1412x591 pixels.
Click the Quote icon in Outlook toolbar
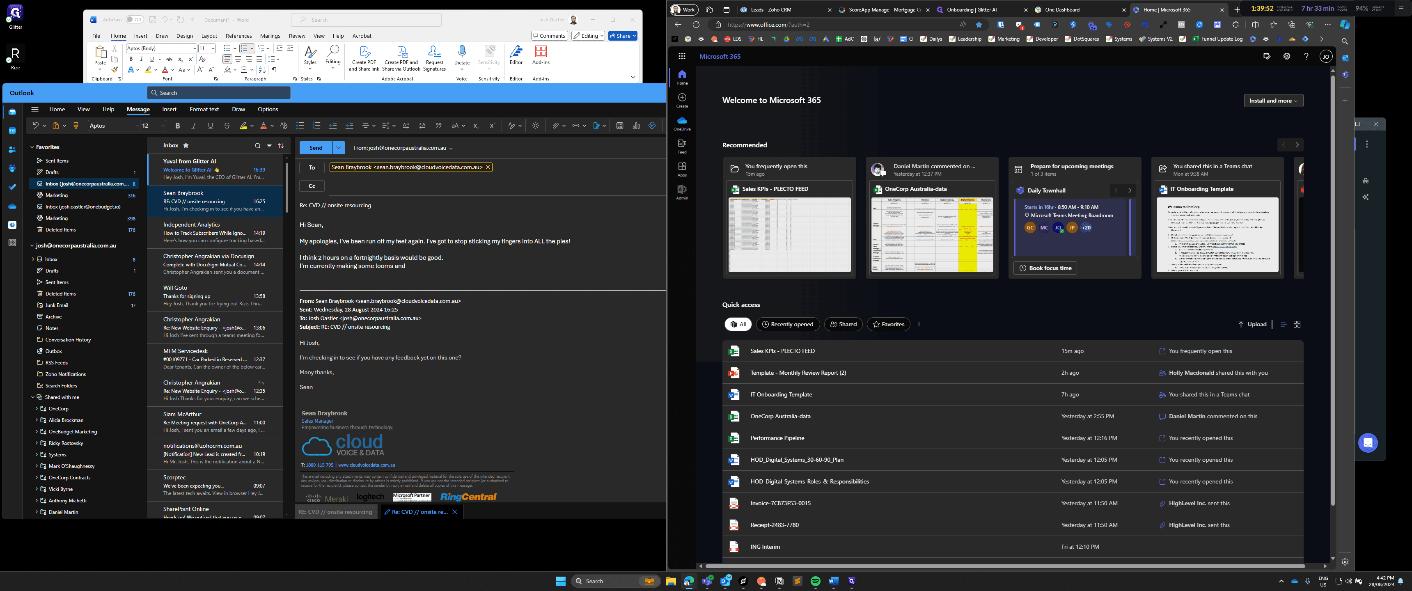(x=438, y=126)
